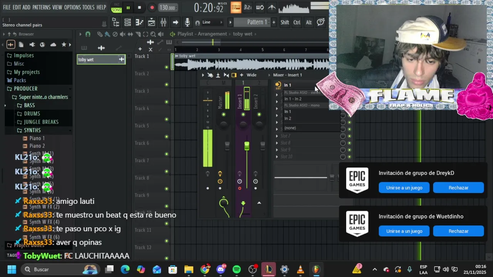493x277 pixels.
Task: Mute Track 1 with its green dot
Action: [x=166, y=67]
